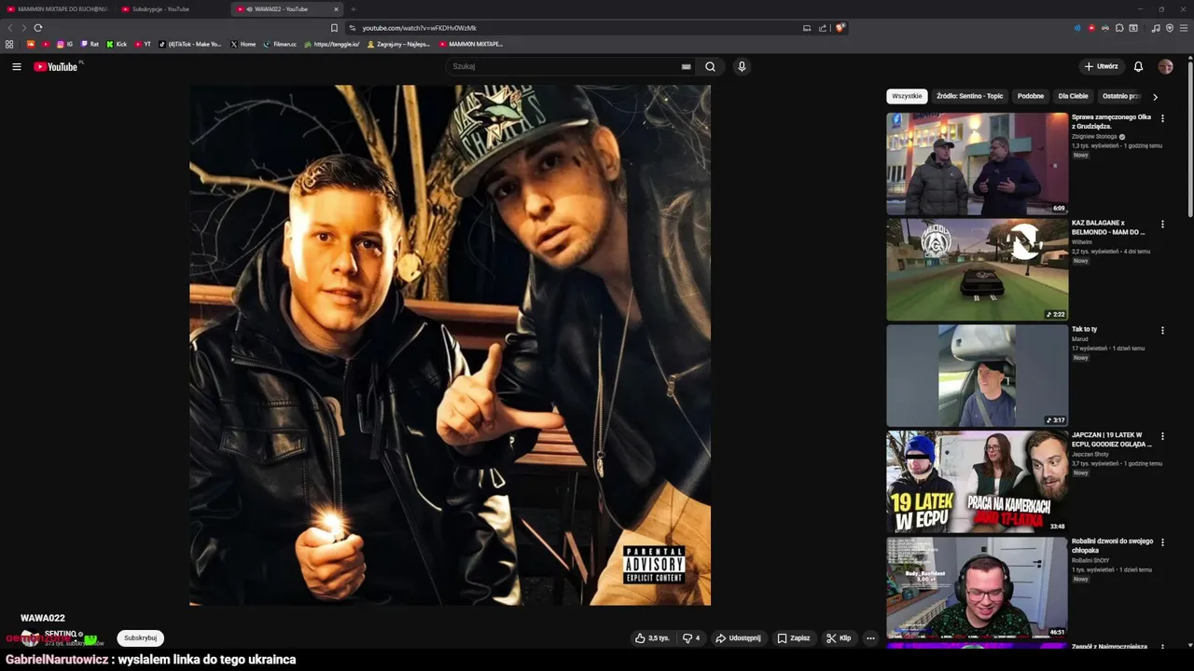Screen dimensions: 1194x671
Task: Open the account avatar menu
Action: [x=1165, y=66]
